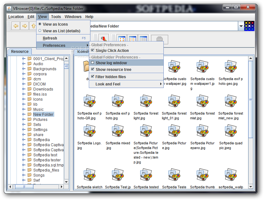Viewport: 264px width, 200px height.
Task: Open Softpedia forest mist_new.jpg icon
Action: (x=231, y=101)
